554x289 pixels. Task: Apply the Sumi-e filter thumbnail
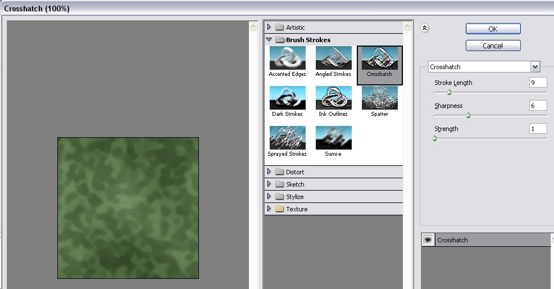click(x=334, y=138)
